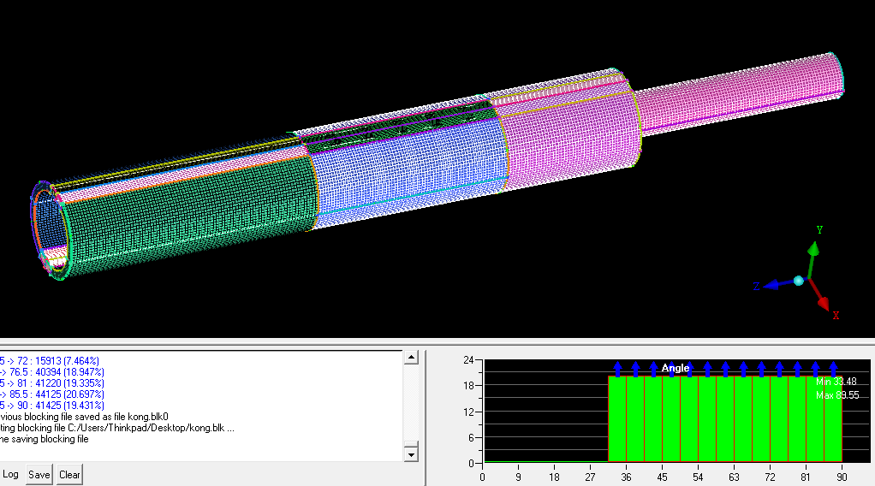
Task: Click the message log scroll-down arrow
Action: [411, 453]
